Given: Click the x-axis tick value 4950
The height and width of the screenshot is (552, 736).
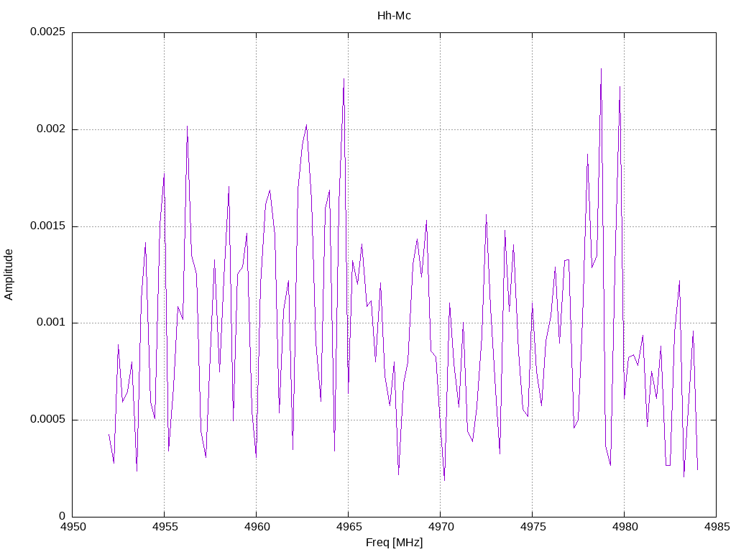Looking at the screenshot, I should (73, 527).
